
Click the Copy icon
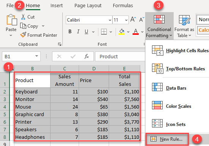(23, 26)
